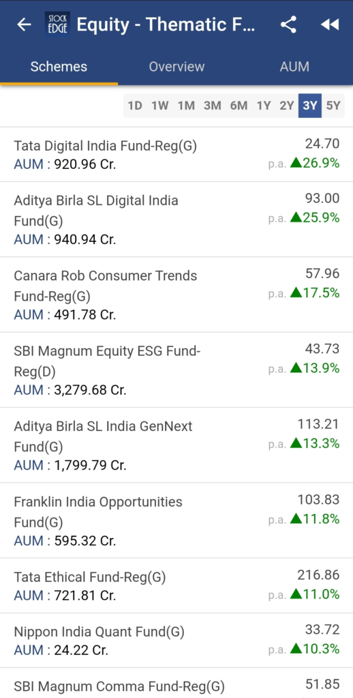Select the Schemes tab

pyautogui.click(x=59, y=67)
